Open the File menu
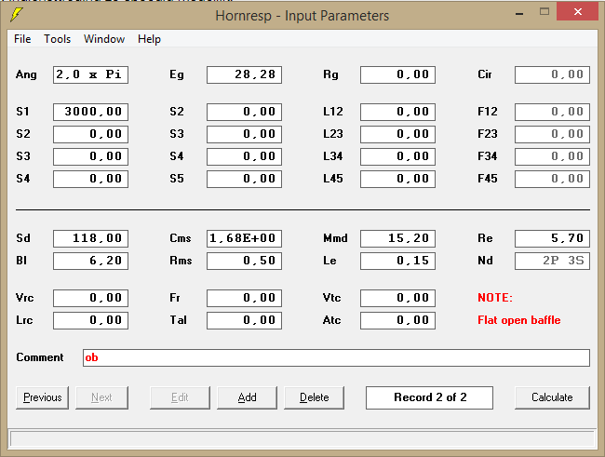The height and width of the screenshot is (457, 605). tap(22, 39)
